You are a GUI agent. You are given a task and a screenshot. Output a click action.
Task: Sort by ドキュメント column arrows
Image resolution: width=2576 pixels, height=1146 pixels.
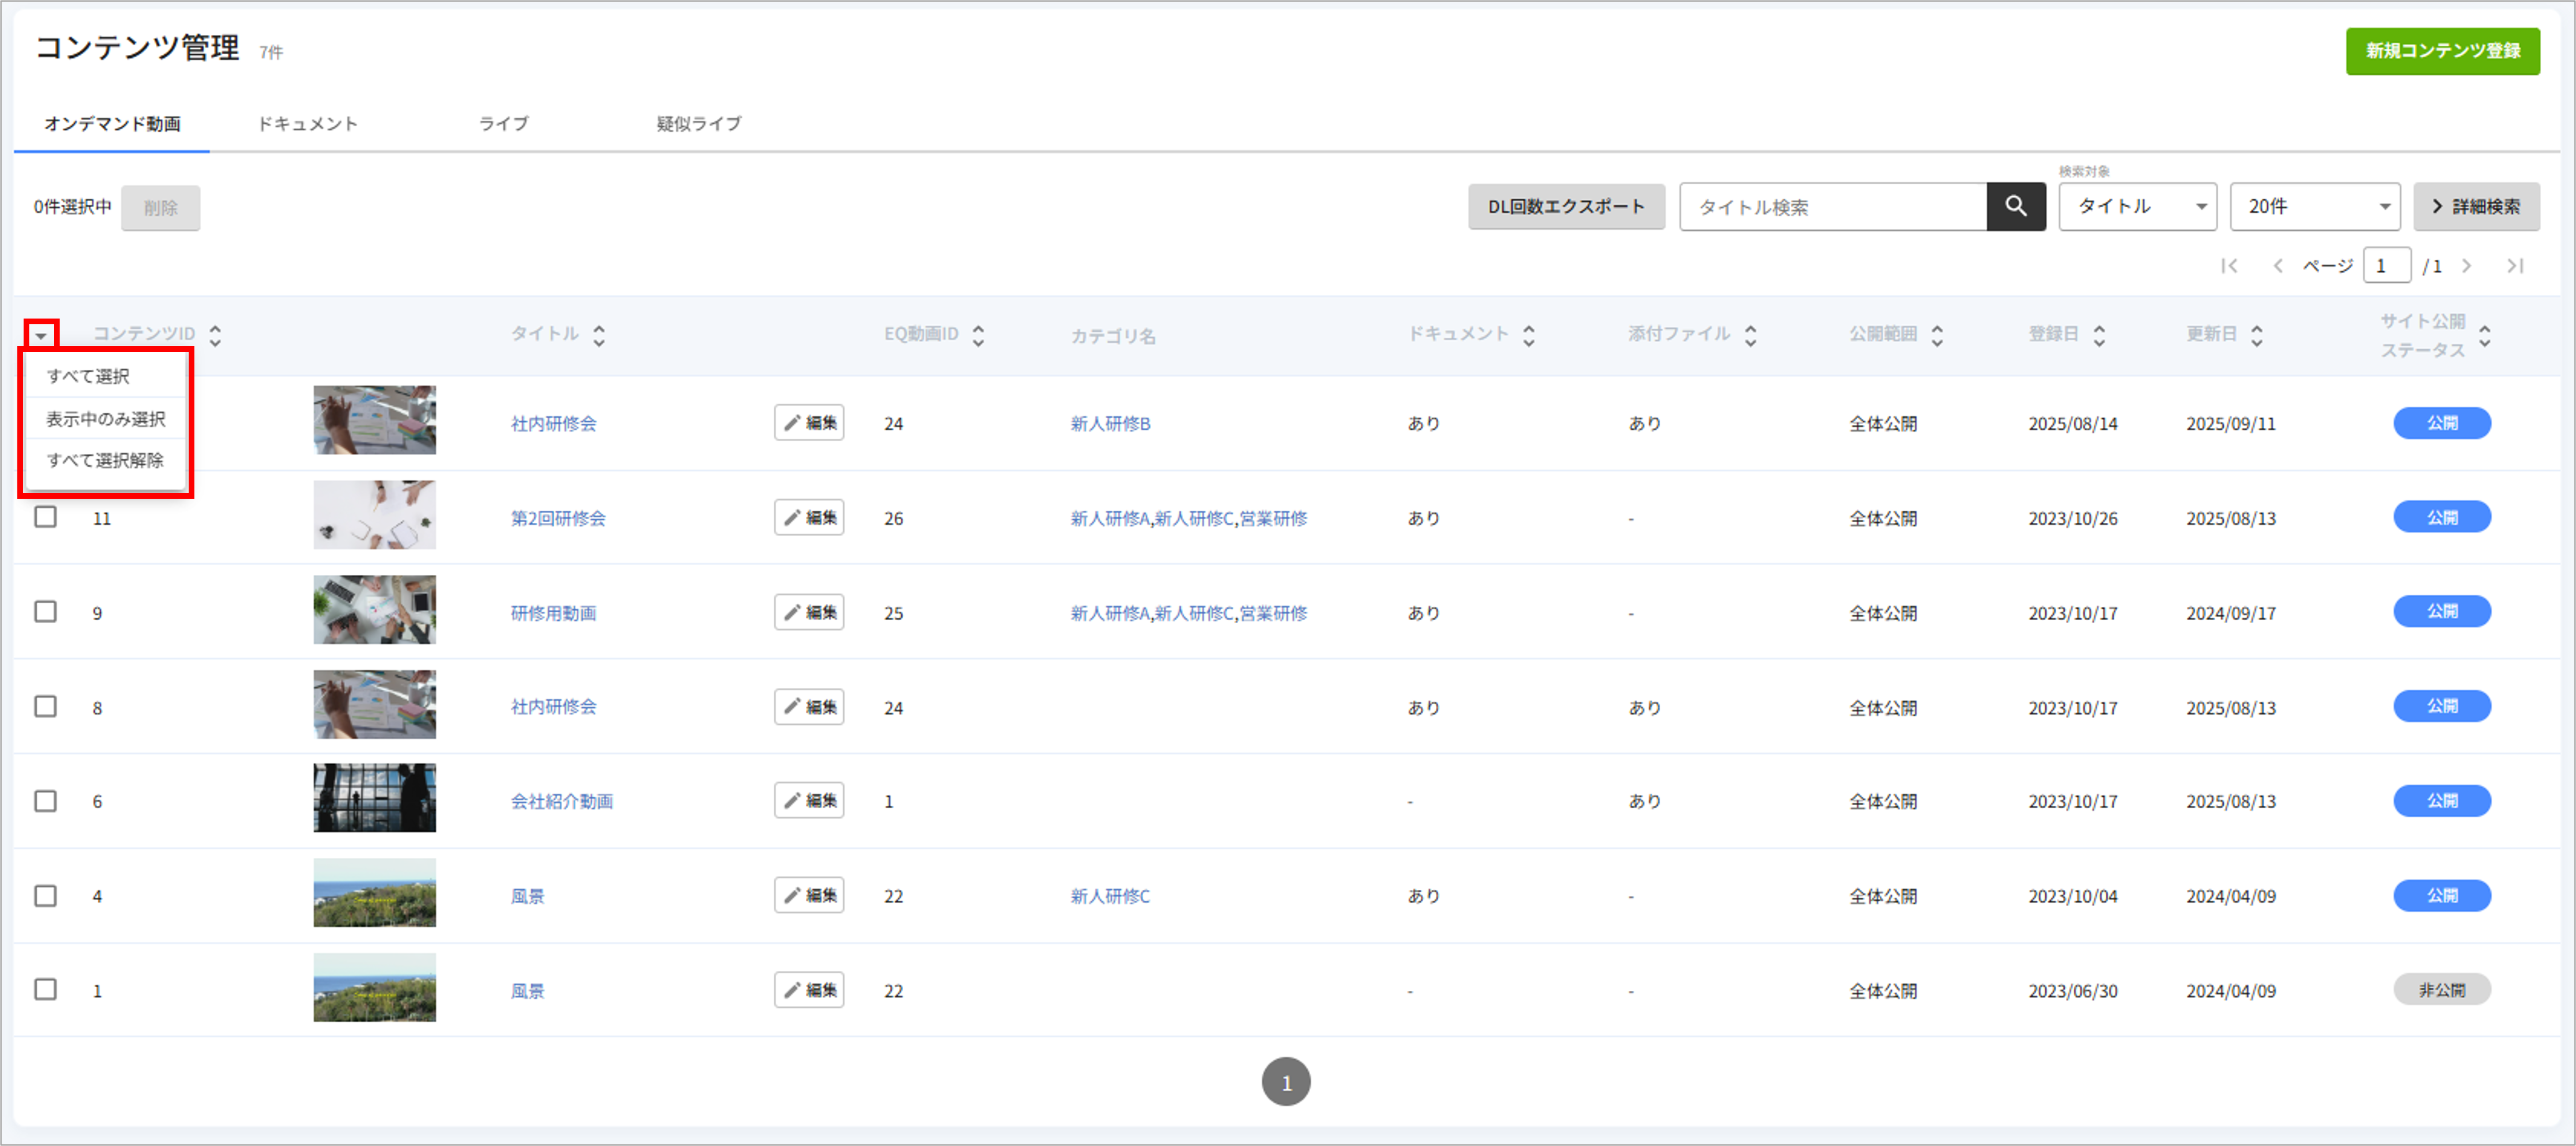click(1529, 335)
